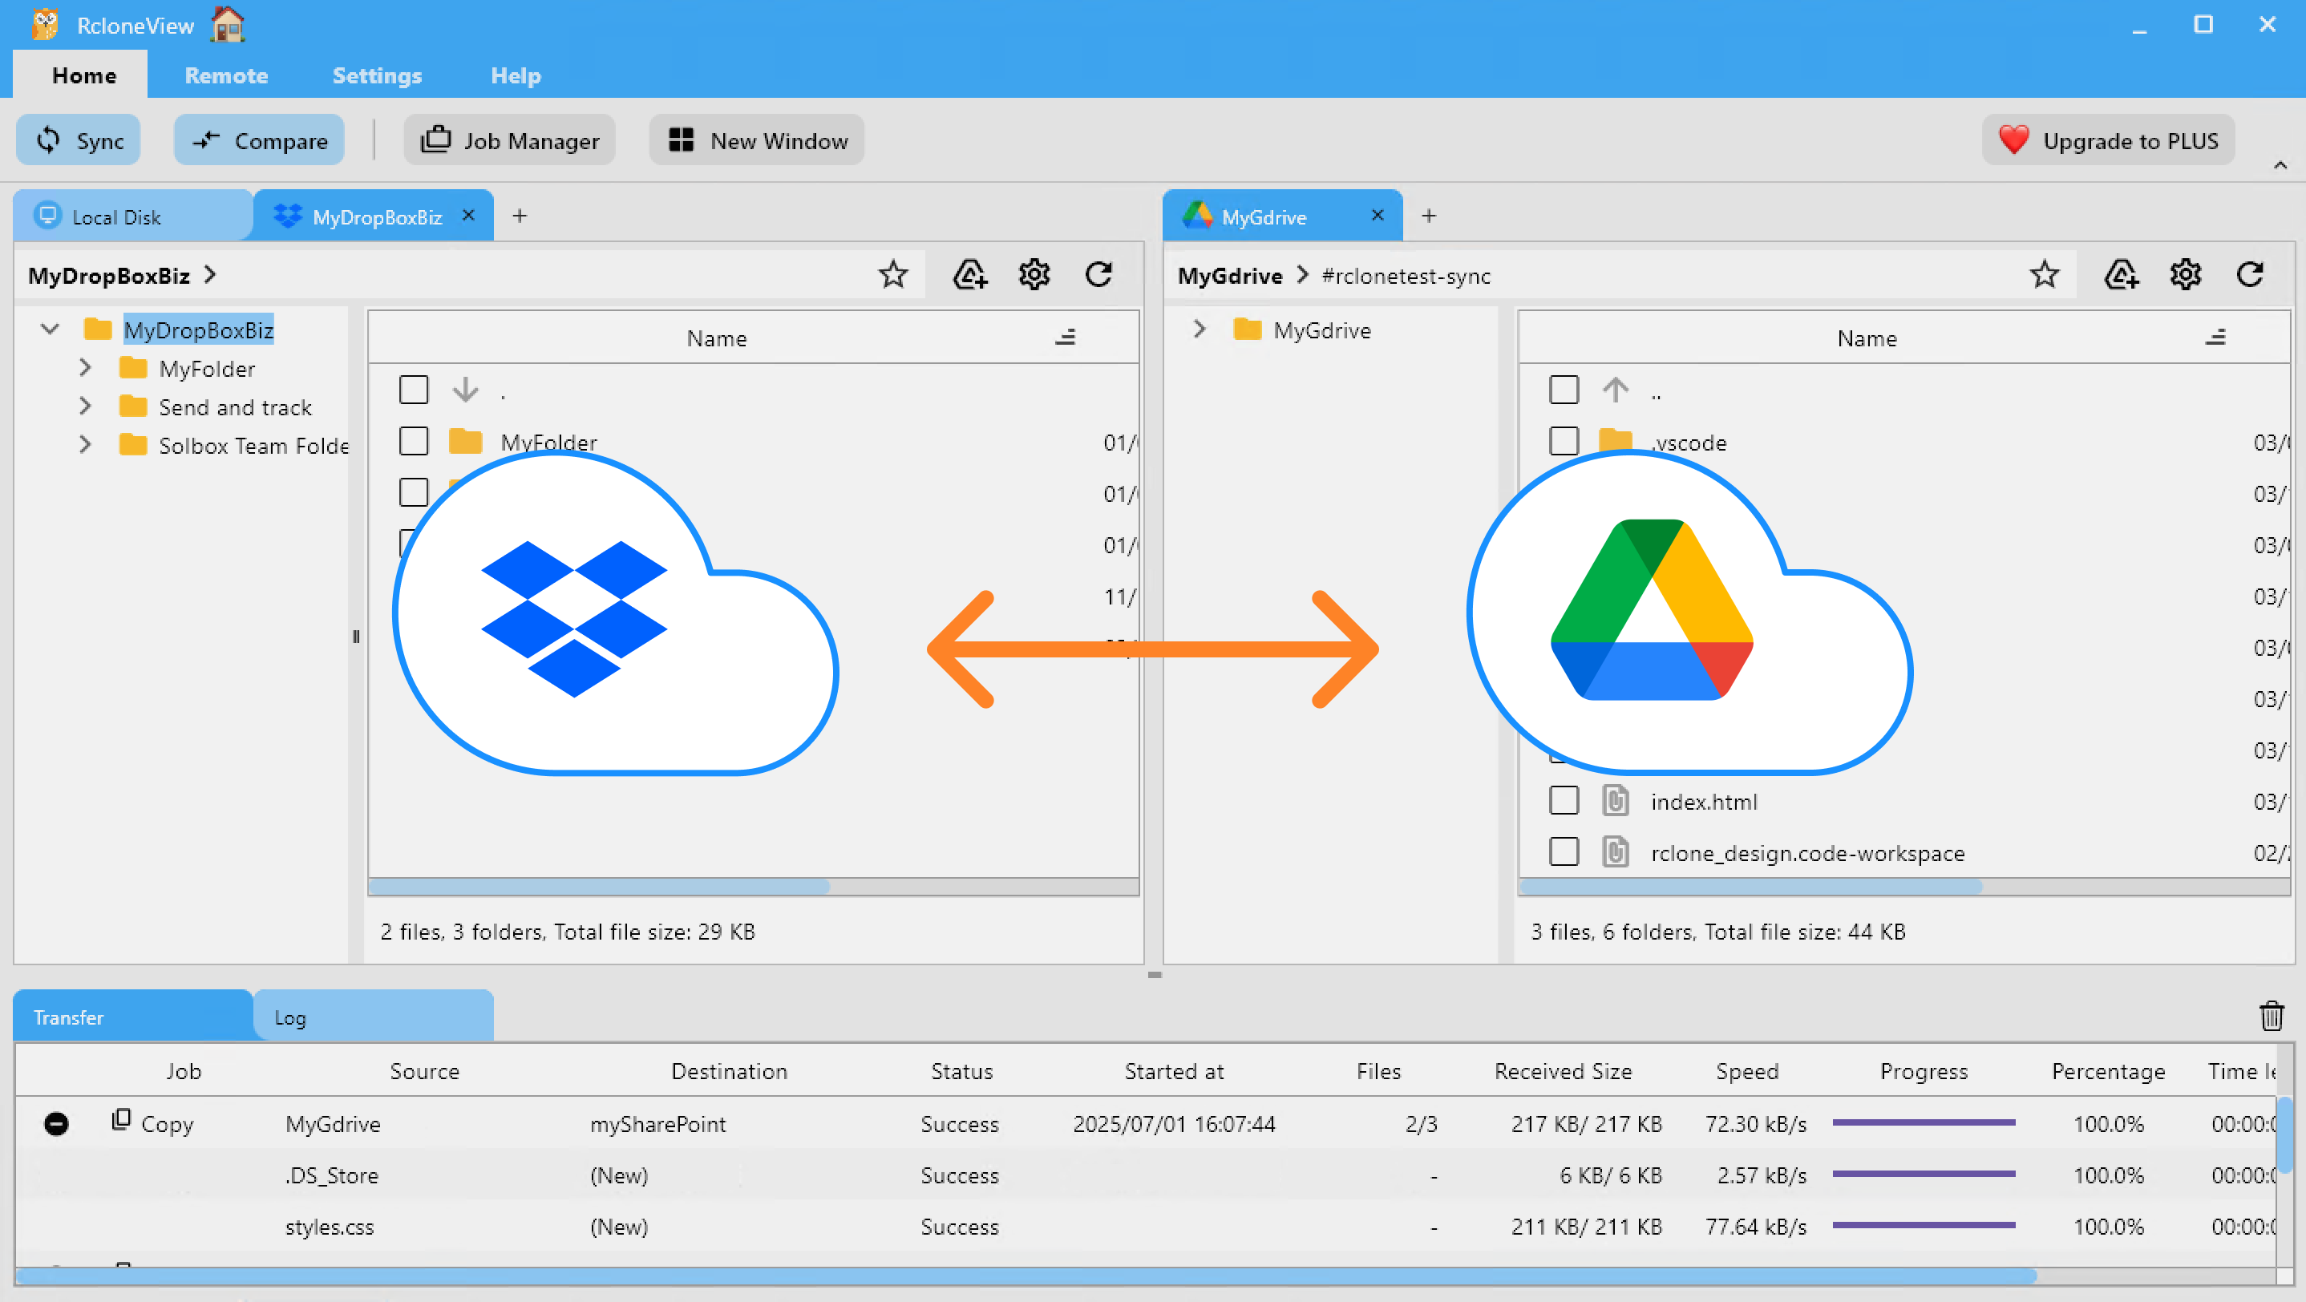Bookmark MyDropBoxBiz as favorite
This screenshot has height=1302, width=2306.
[x=892, y=275]
